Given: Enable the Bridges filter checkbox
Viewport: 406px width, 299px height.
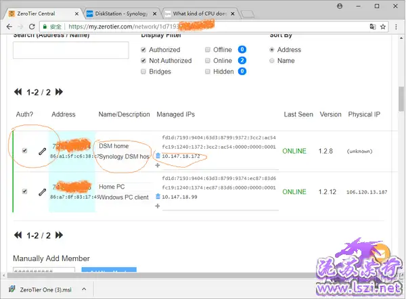Looking at the screenshot, I should coord(143,72).
